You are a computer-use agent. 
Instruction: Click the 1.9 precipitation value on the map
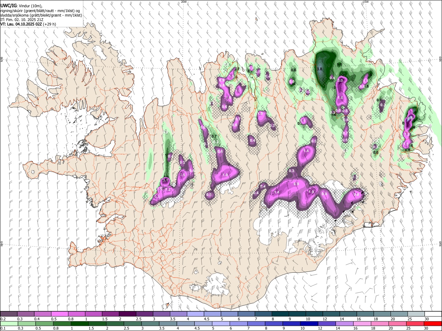(x=311, y=192)
